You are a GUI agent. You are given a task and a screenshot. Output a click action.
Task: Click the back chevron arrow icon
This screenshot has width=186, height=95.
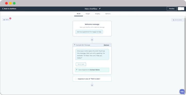click(x=3, y=9)
